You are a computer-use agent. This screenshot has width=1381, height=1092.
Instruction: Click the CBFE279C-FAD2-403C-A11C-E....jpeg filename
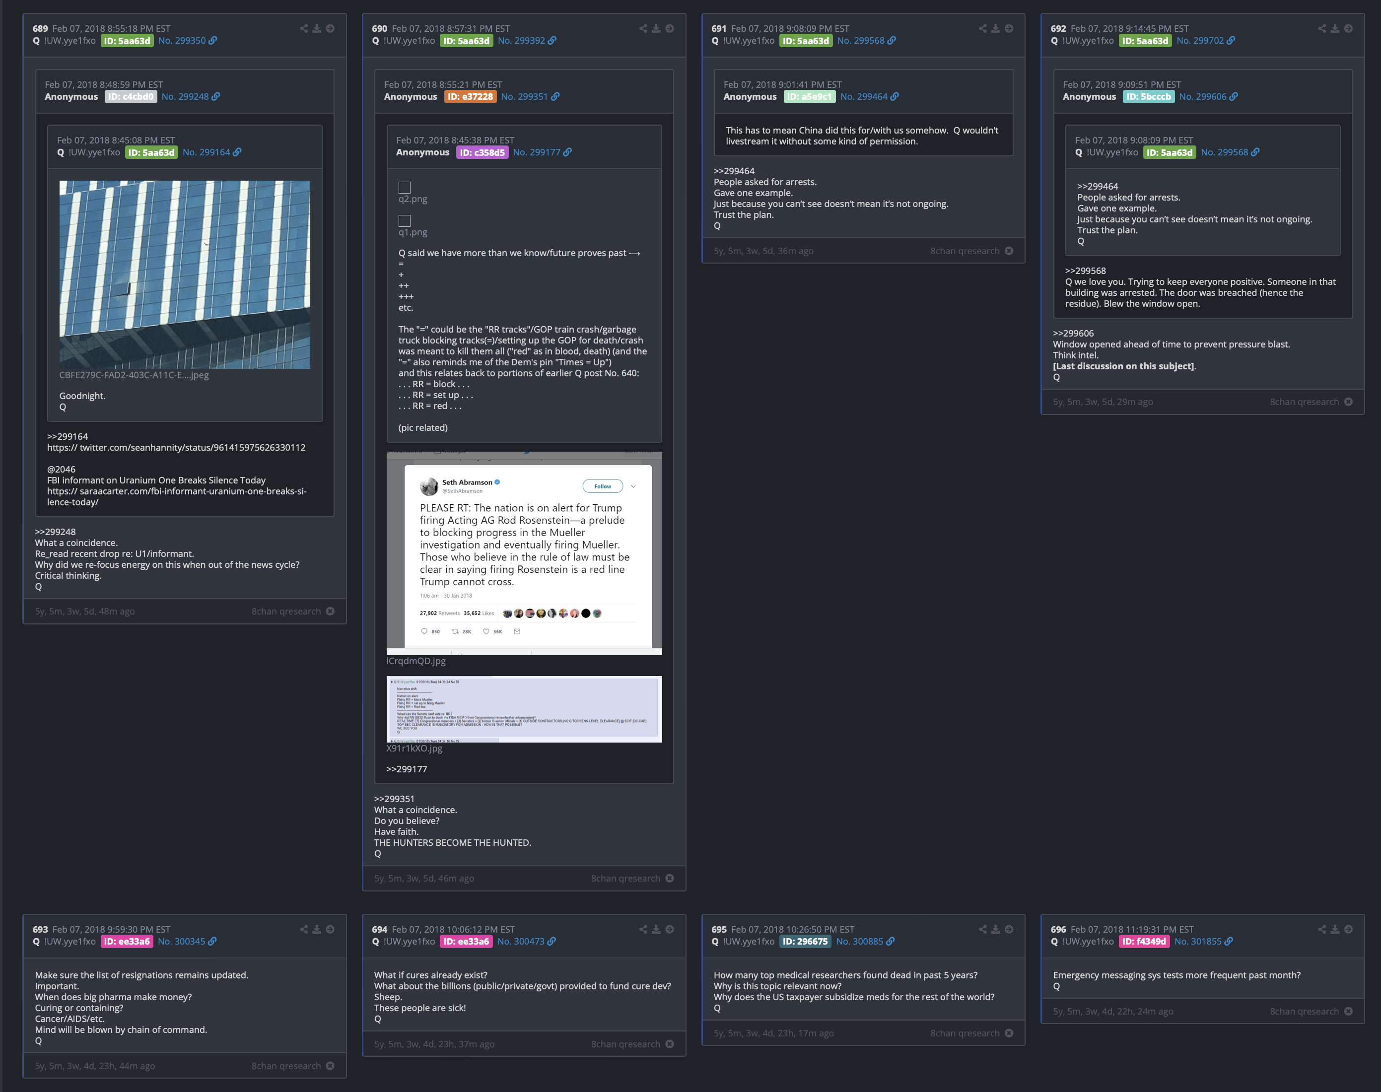point(134,375)
